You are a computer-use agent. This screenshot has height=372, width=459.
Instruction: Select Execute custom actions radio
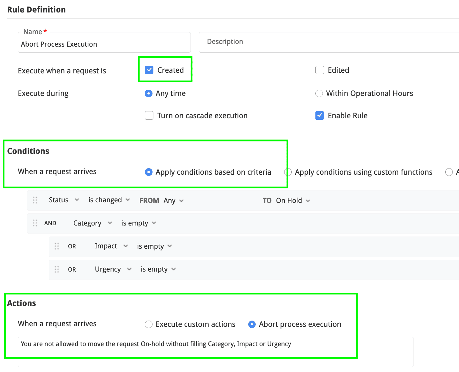pyautogui.click(x=149, y=324)
